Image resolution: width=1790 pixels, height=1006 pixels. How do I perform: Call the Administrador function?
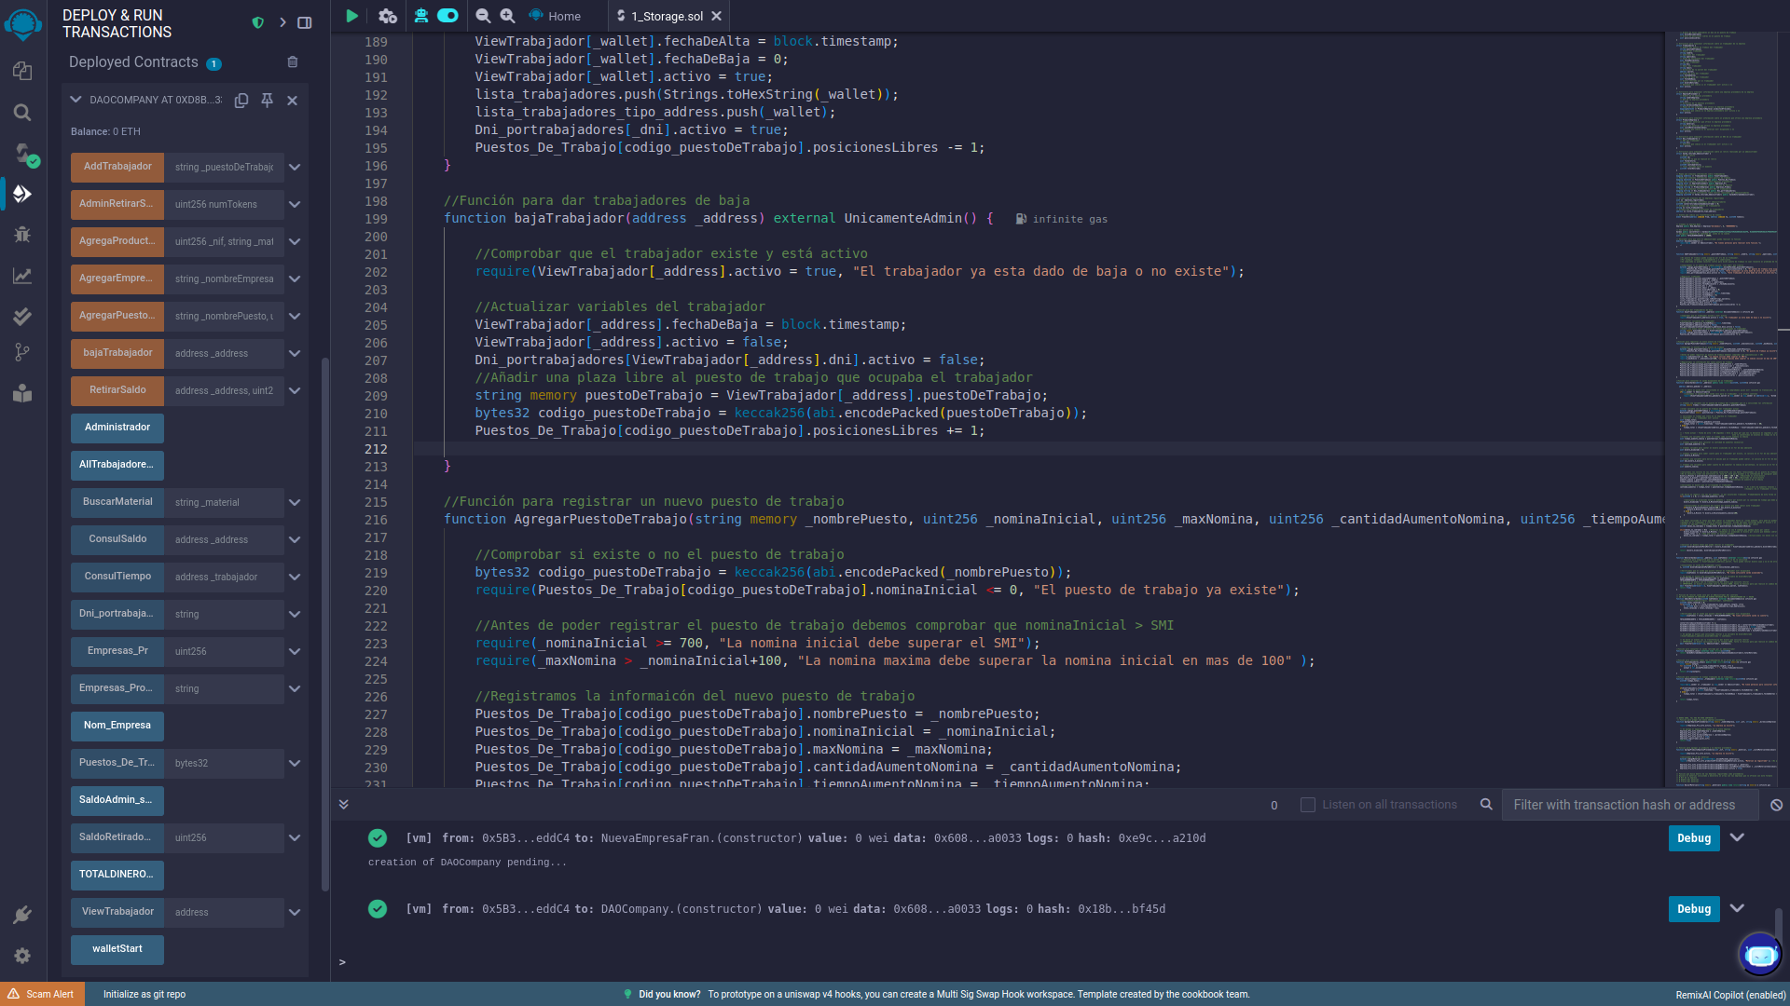pyautogui.click(x=117, y=428)
